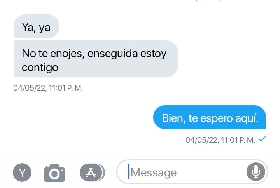This screenshot has width=280, height=188.
Task: Tap the gray Y avatar icon
Action: pyautogui.click(x=22, y=172)
